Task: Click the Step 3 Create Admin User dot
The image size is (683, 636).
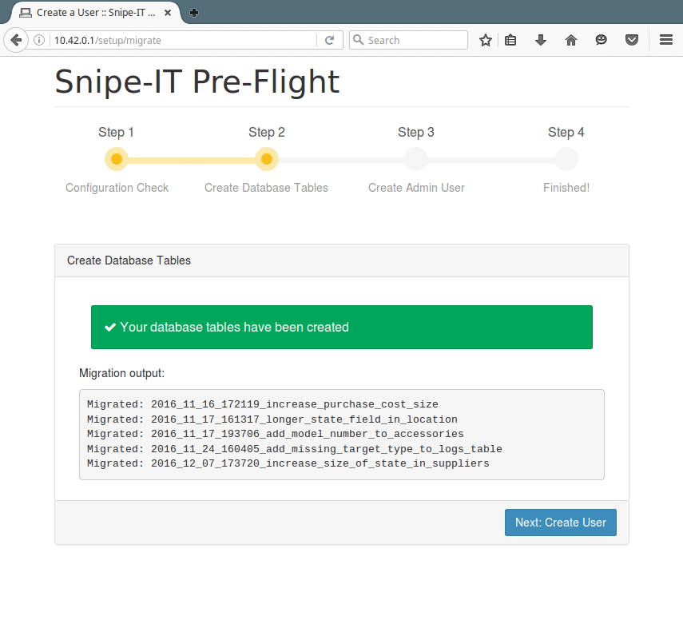Action: click(416, 159)
